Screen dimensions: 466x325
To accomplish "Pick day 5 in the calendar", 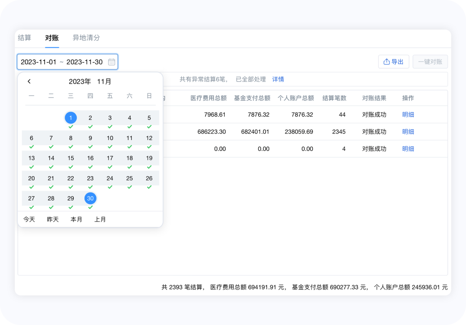I will pos(149,118).
